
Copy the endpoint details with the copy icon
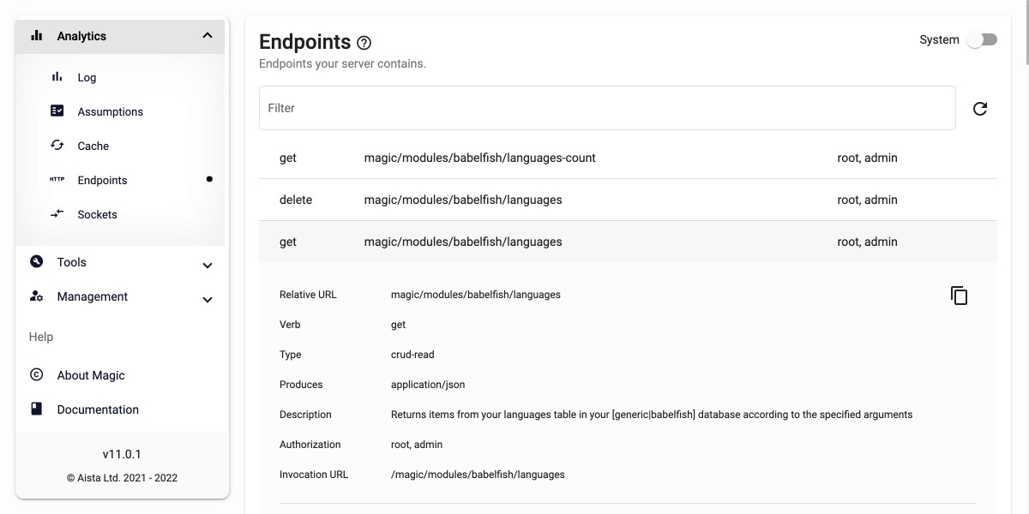[959, 295]
